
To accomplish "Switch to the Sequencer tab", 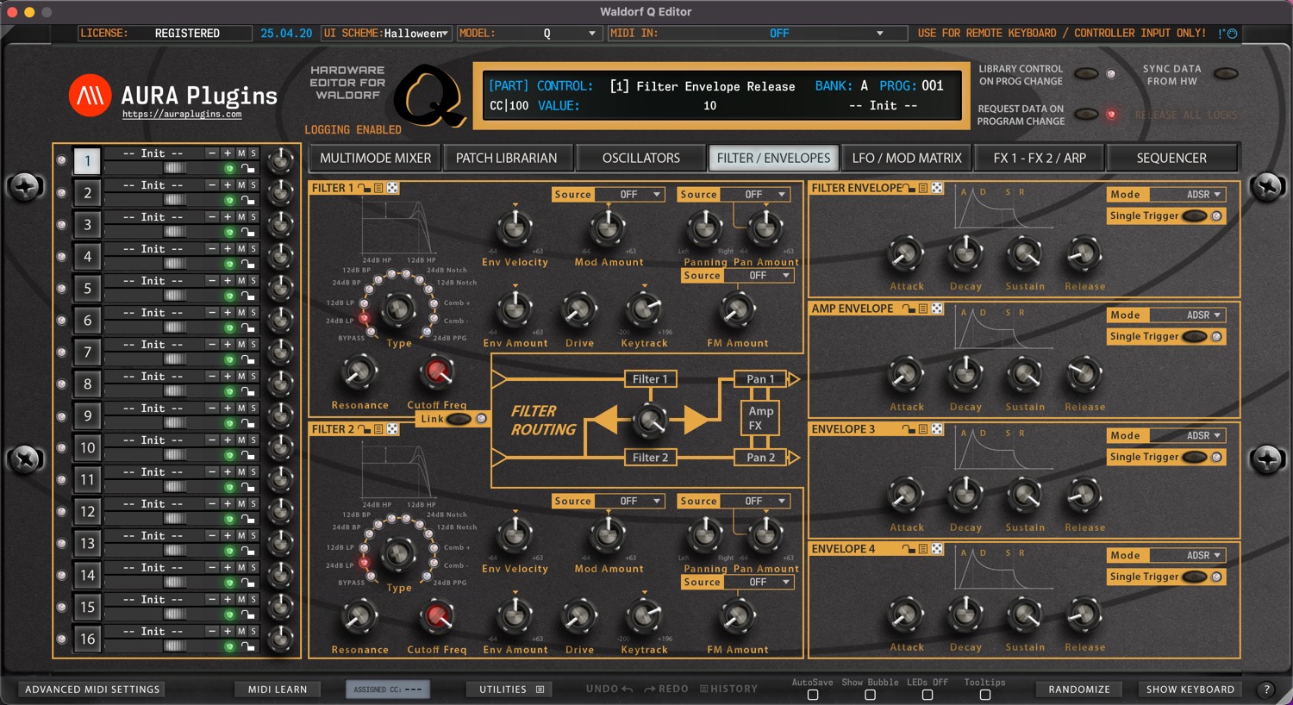I will pyautogui.click(x=1171, y=158).
